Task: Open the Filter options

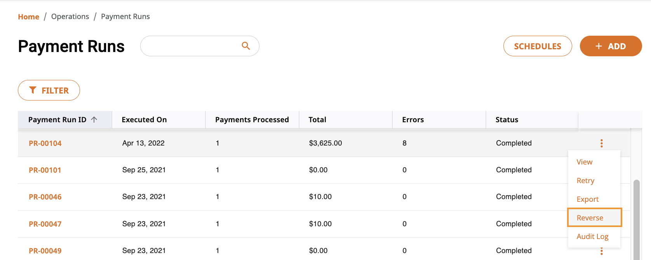Action: tap(49, 90)
